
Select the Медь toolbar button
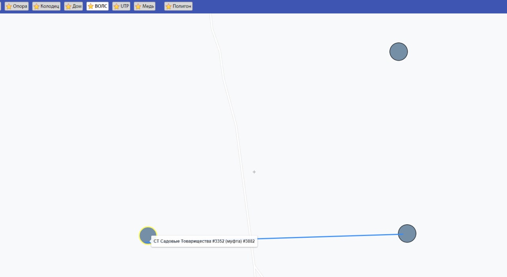[x=145, y=6]
